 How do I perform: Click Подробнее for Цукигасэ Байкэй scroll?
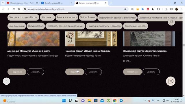pos(132,72)
